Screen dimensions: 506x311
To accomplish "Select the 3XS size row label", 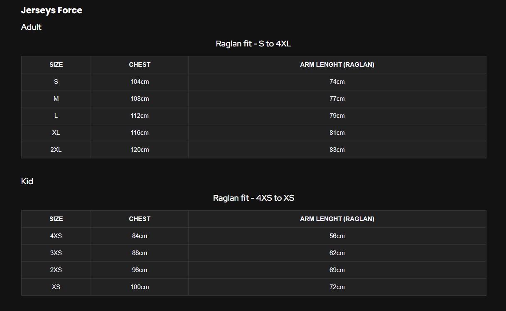I will point(56,253).
